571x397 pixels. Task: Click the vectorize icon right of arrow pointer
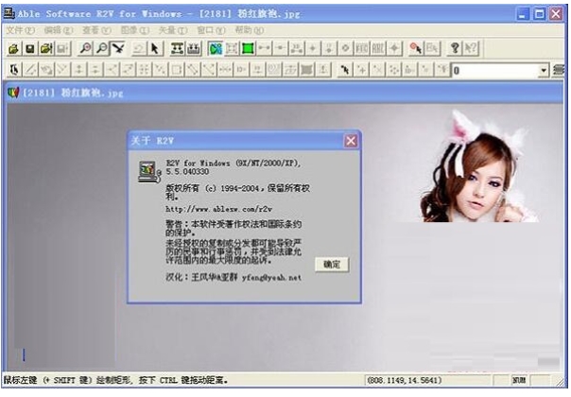coord(178,48)
